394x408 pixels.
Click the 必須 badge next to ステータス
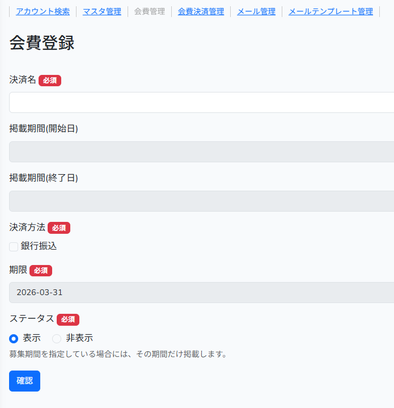[x=68, y=319]
